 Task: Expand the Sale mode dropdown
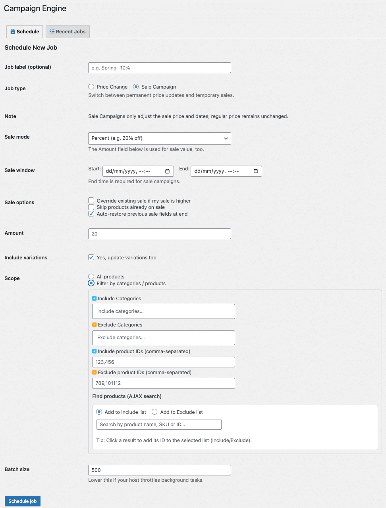159,138
